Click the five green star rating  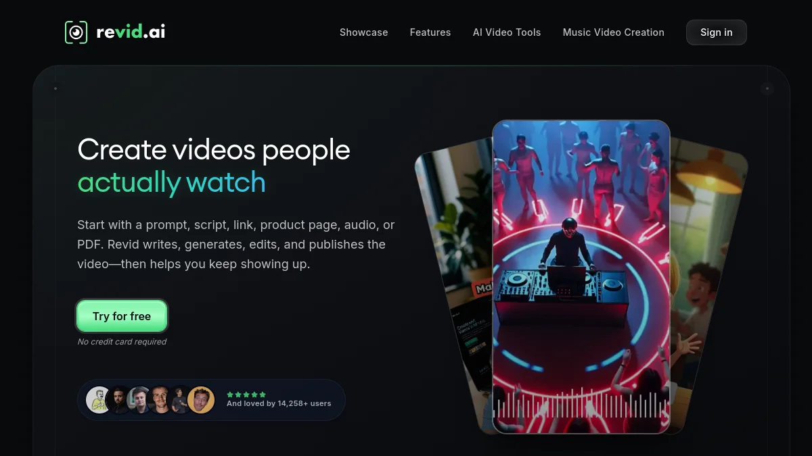(x=246, y=395)
